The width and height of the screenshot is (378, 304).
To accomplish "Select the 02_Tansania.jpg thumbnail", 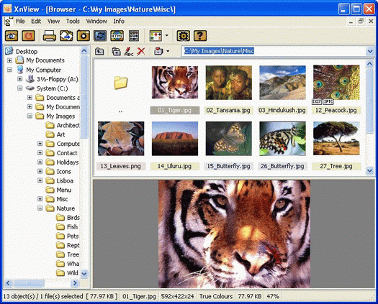I will point(228,83).
